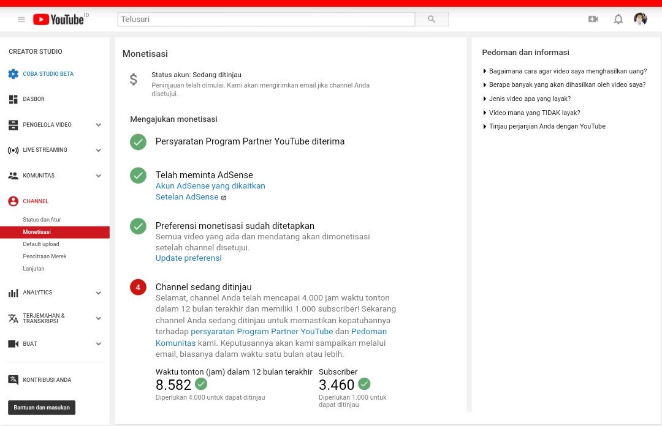Click the Update preferensi link
The height and width of the screenshot is (426, 662).
tap(188, 258)
